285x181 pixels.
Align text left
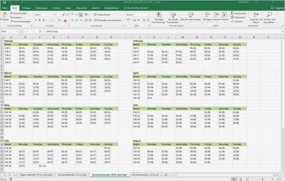click(73, 20)
